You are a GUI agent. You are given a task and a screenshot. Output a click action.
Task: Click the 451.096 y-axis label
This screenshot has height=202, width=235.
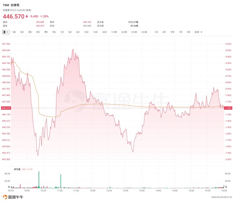pos(6,44)
